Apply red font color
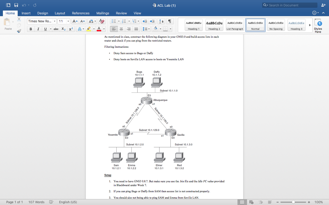 coord(99,29)
